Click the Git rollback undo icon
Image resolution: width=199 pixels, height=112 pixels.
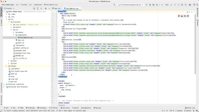pyautogui.click(x=186, y=5)
